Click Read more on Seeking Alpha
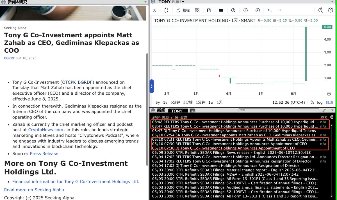 point(34,190)
